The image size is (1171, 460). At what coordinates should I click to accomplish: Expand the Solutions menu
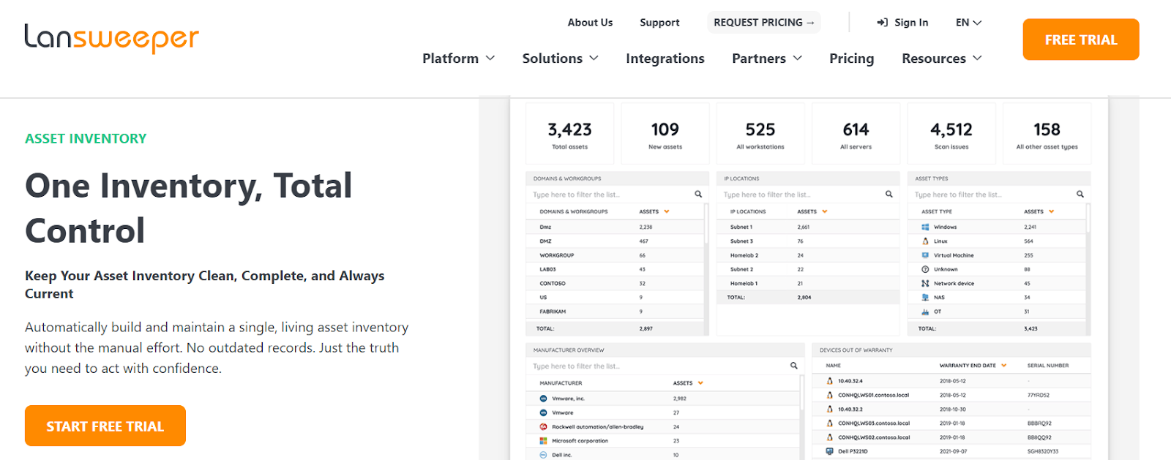pos(560,59)
